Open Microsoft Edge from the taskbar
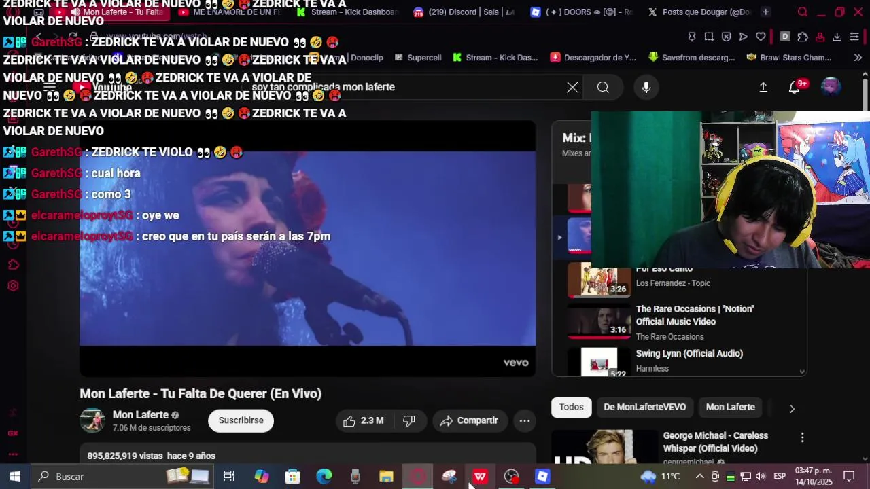870x489 pixels. 324,477
